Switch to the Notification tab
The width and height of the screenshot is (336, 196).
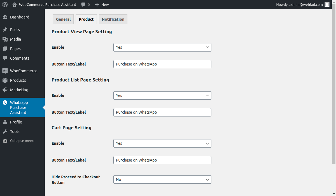113,19
